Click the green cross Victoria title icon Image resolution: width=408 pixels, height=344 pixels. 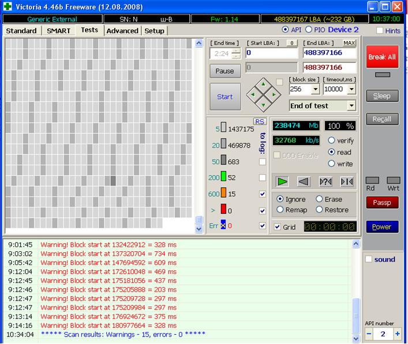(x=8, y=6)
